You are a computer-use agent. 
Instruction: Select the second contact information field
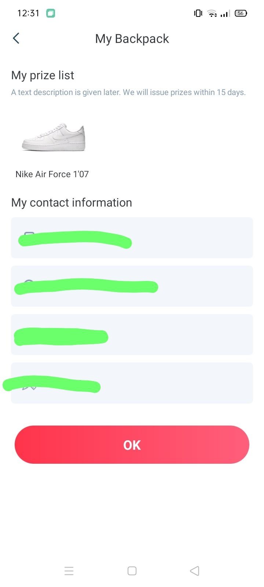(132, 286)
